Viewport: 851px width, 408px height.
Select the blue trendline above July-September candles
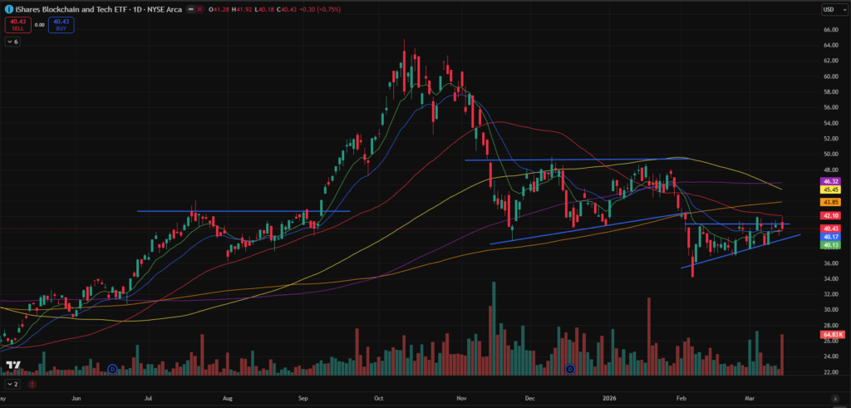tap(241, 211)
